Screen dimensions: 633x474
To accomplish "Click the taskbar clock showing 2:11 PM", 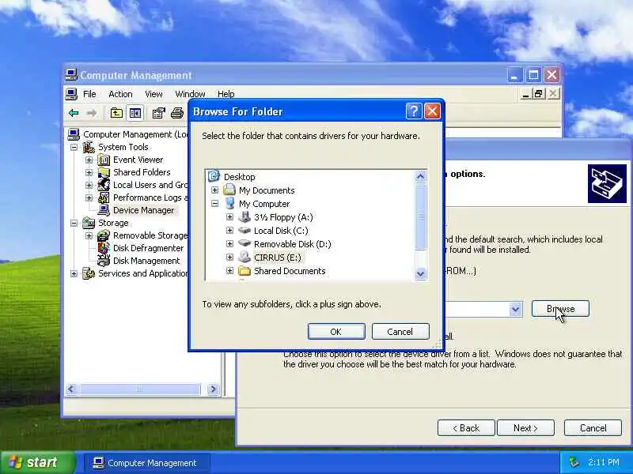I will pyautogui.click(x=603, y=462).
